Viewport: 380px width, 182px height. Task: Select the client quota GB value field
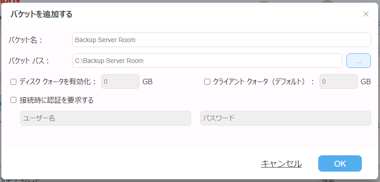pos(339,82)
